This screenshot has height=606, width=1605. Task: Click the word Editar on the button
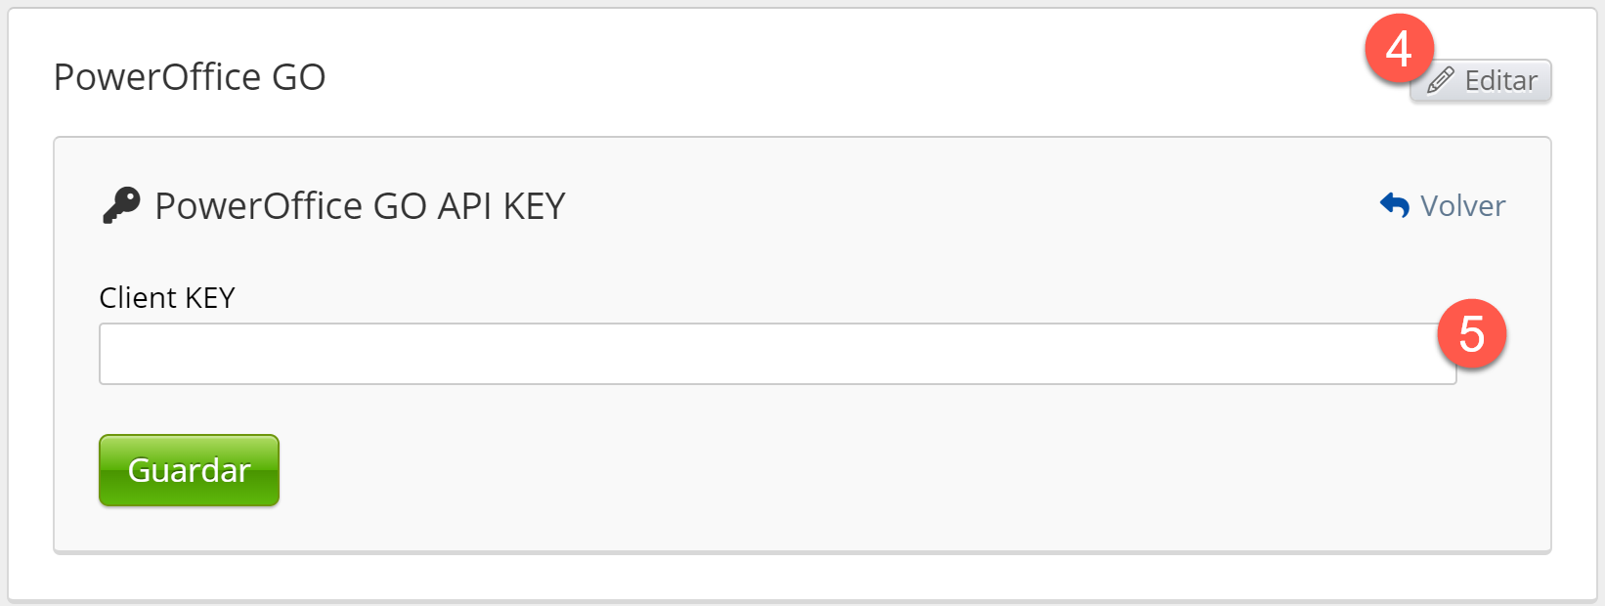coord(1500,80)
